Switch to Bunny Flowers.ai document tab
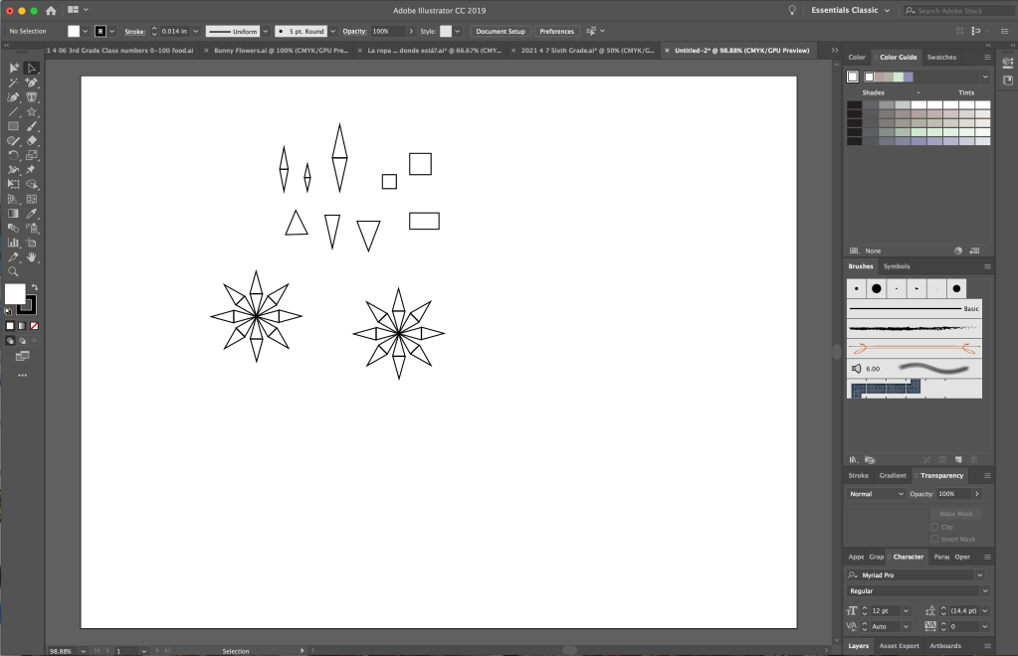Screen dimensions: 1018x656 278,50
